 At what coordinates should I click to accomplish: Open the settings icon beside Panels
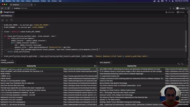click(x=188, y=12)
